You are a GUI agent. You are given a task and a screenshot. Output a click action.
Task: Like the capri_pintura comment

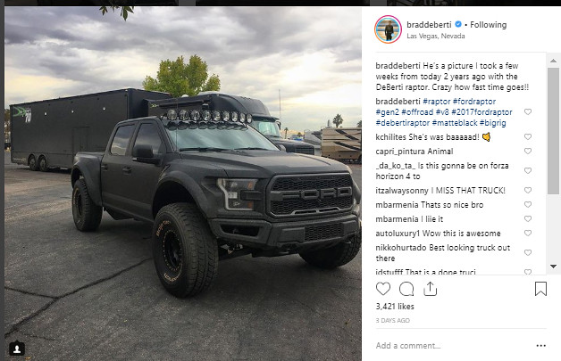tap(528, 151)
